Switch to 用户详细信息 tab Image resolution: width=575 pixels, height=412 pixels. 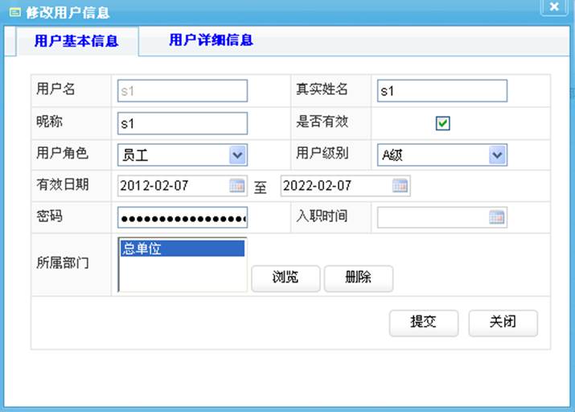pos(211,40)
